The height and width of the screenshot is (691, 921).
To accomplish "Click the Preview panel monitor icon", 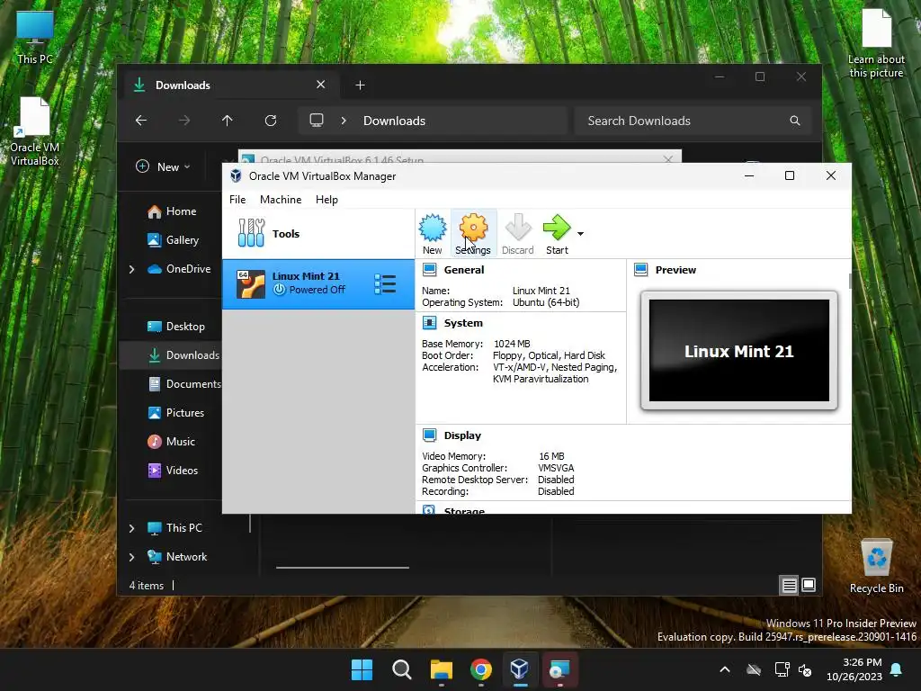I will point(640,270).
